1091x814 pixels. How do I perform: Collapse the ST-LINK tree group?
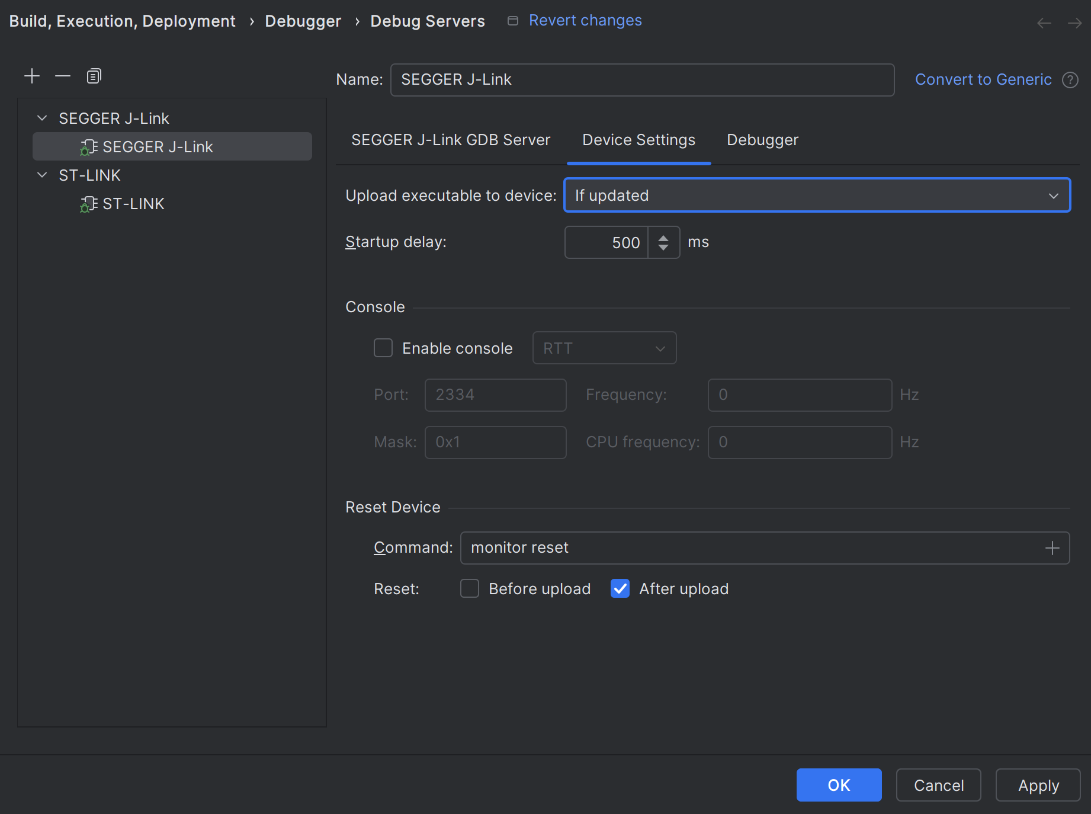42,175
